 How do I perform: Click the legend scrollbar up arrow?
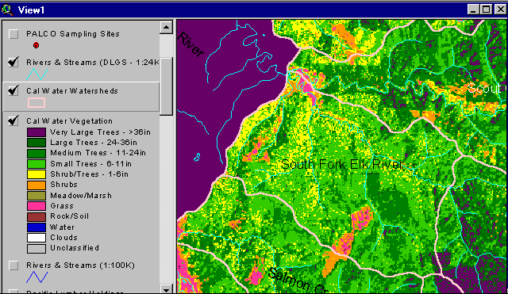167,28
